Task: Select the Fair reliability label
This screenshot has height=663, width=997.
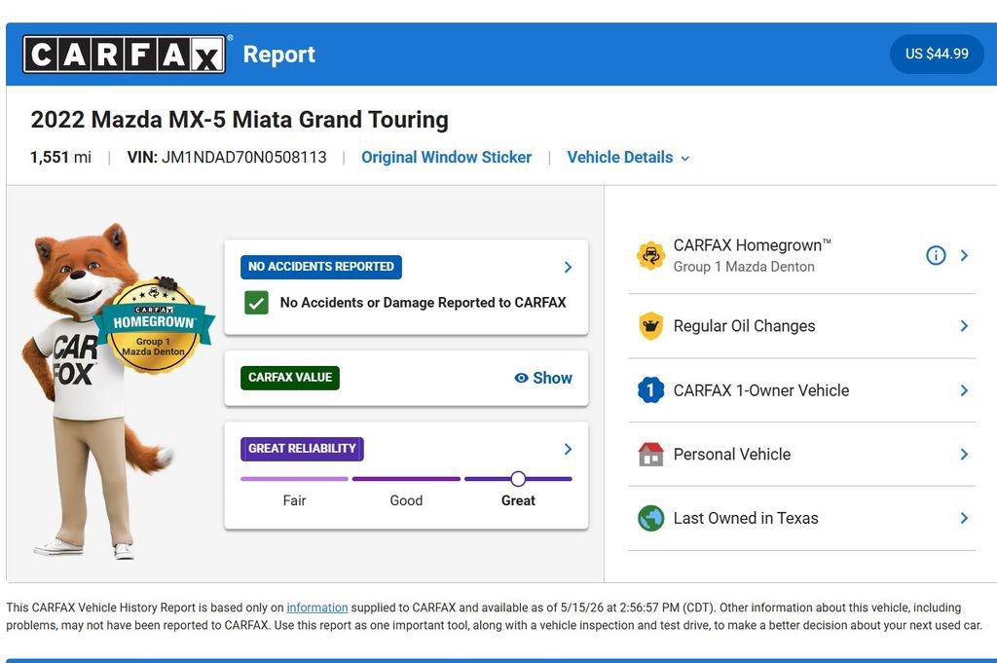Action: [x=294, y=501]
